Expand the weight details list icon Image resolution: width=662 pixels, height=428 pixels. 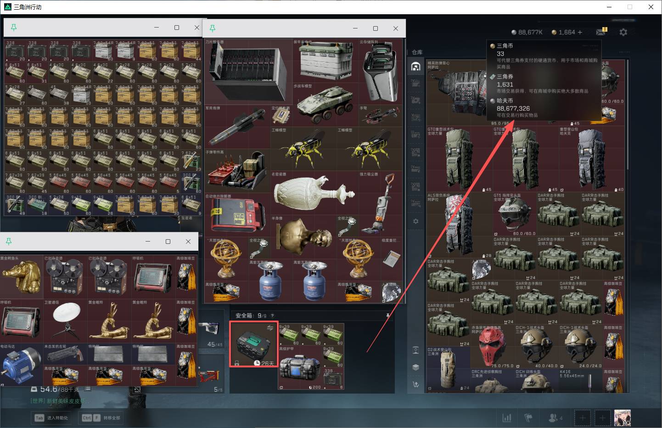click(87, 389)
